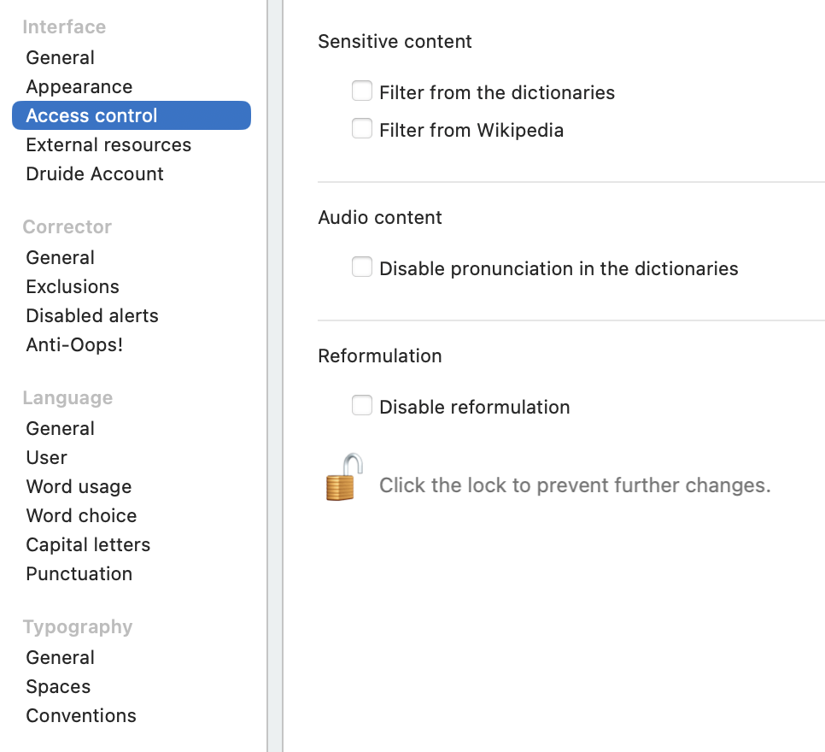Select the Access control sidebar item
Screen dimensions: 825x752
pyautogui.click(x=132, y=115)
